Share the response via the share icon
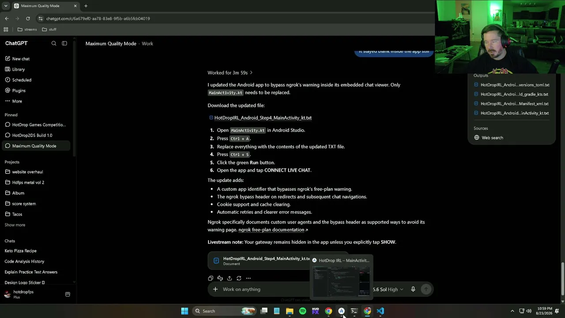Screen dimensions: 565x318 (x=230, y=278)
